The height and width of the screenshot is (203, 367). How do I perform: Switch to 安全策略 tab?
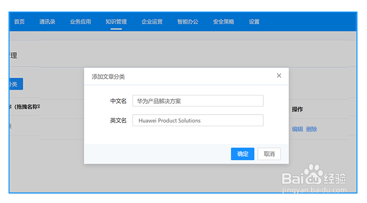(224, 22)
